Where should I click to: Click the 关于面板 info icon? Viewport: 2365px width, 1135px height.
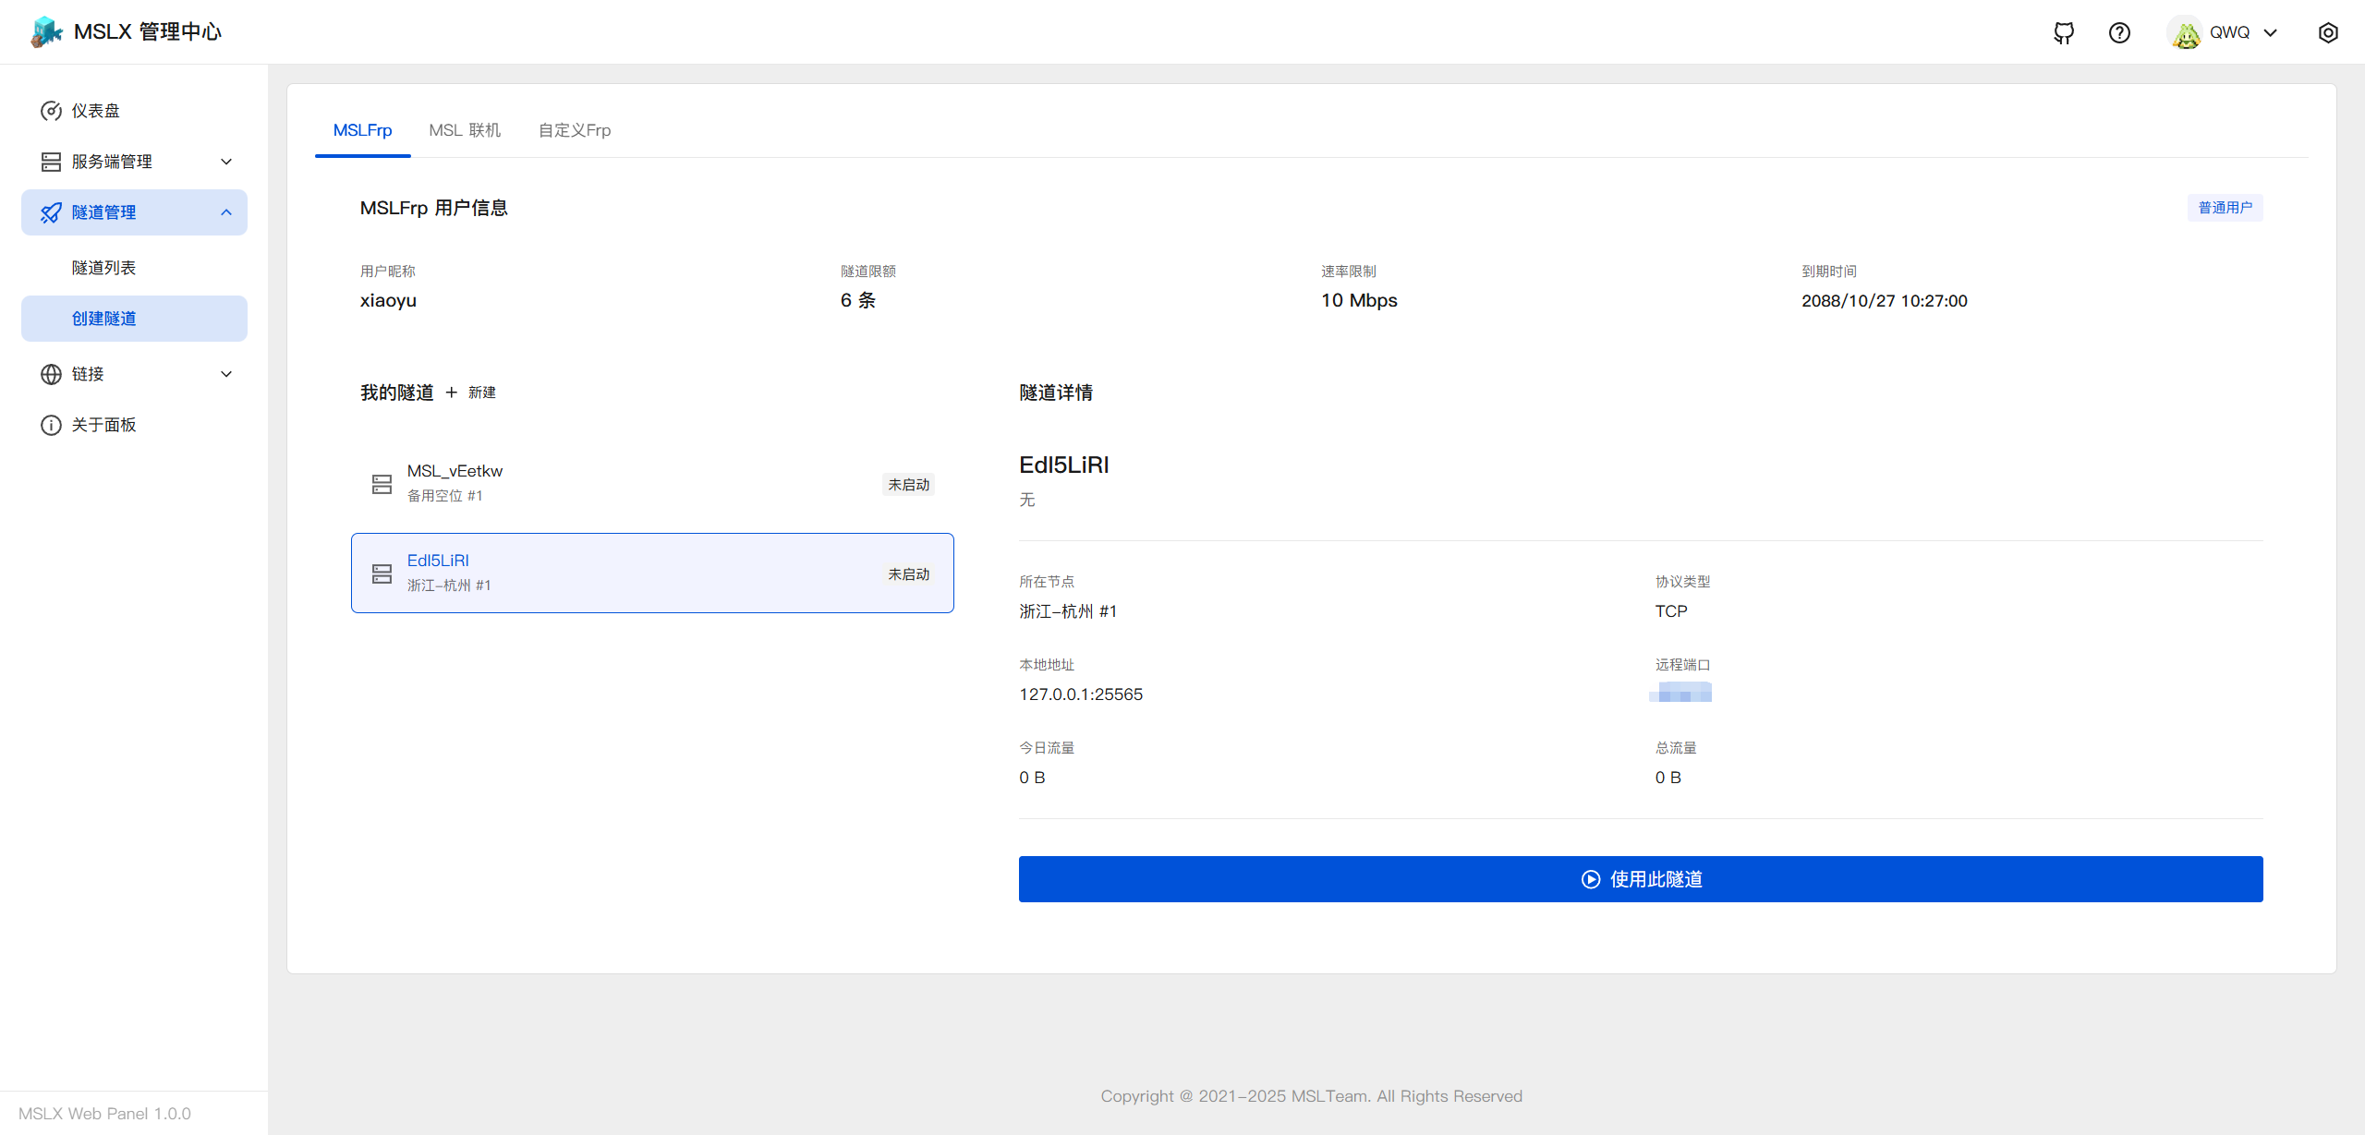[x=51, y=425]
